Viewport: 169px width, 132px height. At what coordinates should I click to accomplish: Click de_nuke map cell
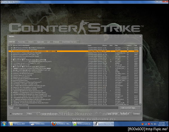pyautogui.click(x=118, y=50)
